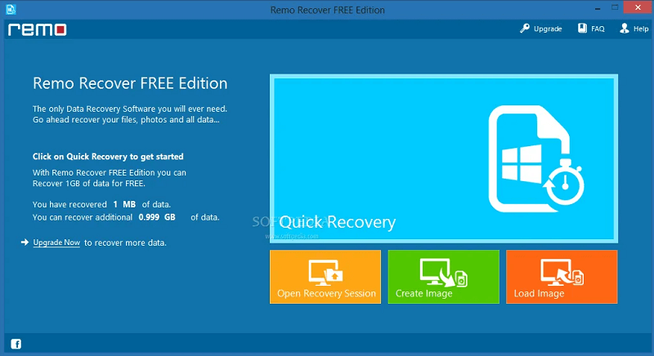Click the key icon for Upgrade

click(x=524, y=29)
